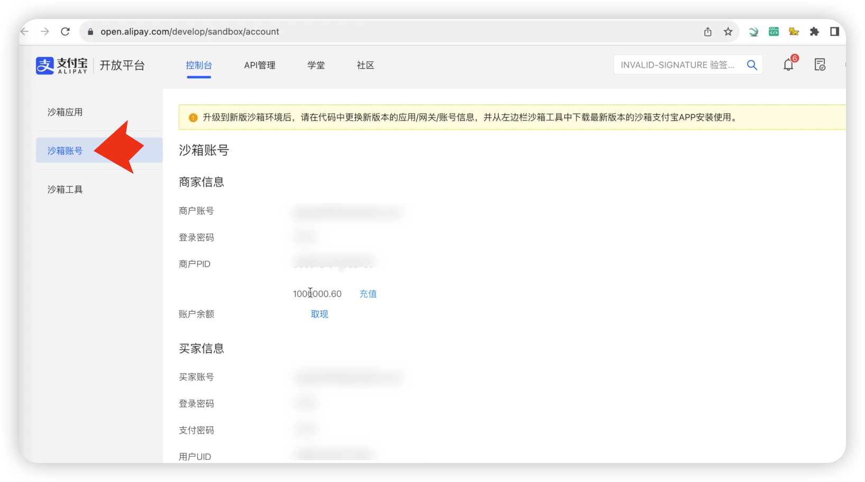865x482 pixels.
Task: Open the document checklist icon
Action: pos(820,64)
